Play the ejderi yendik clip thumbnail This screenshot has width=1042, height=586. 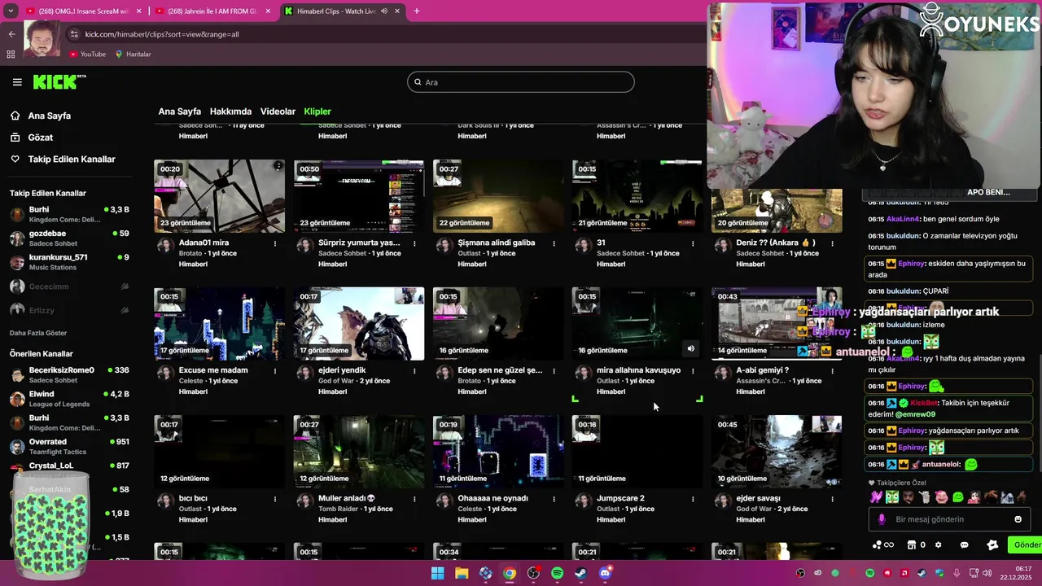coord(359,324)
